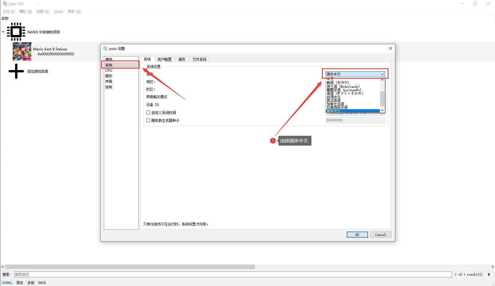
Task: Close the yuzu 设置 dialog
Action: (x=390, y=48)
